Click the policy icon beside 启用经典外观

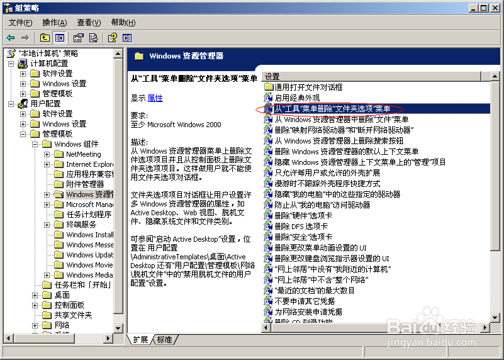(268, 98)
